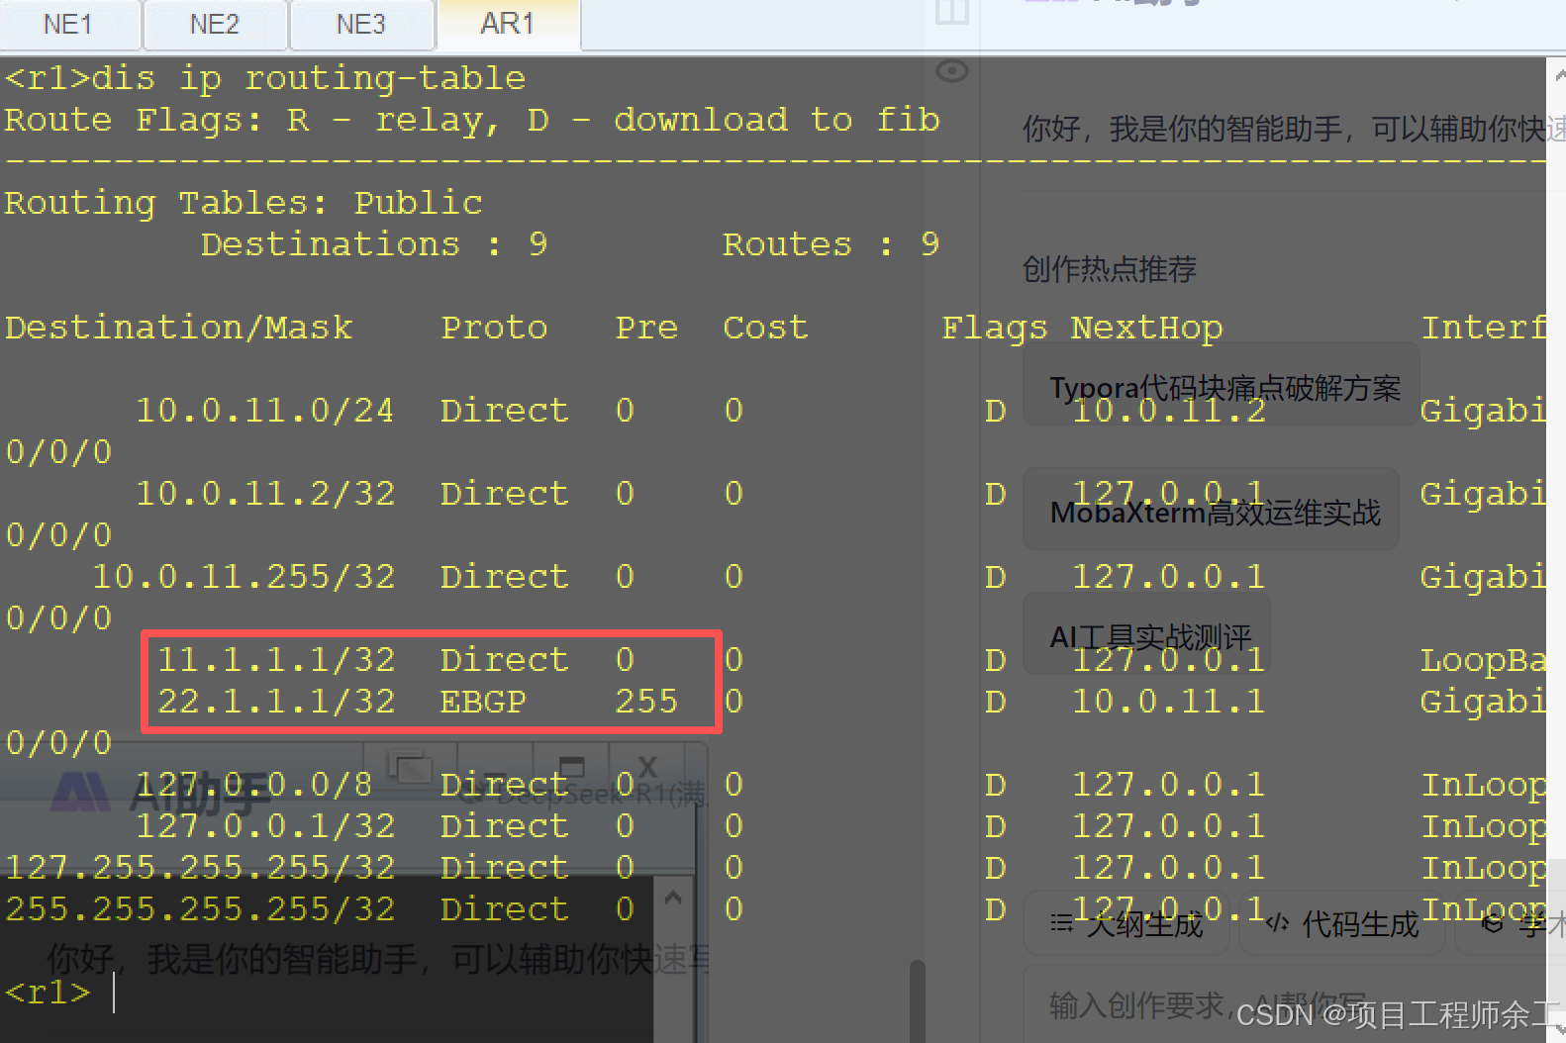The height and width of the screenshot is (1043, 1566).
Task: Click the restore-window icon in the small panel
Action: pos(408,768)
